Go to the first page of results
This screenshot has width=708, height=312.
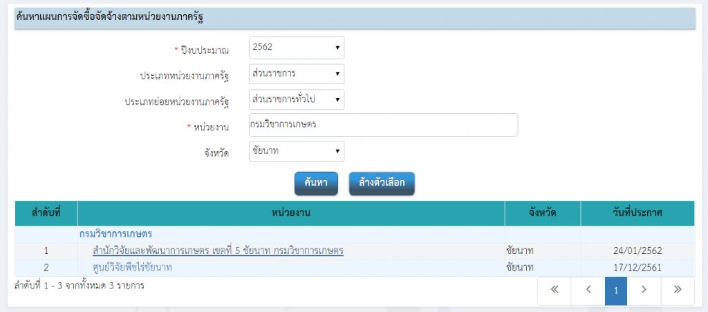(x=554, y=291)
